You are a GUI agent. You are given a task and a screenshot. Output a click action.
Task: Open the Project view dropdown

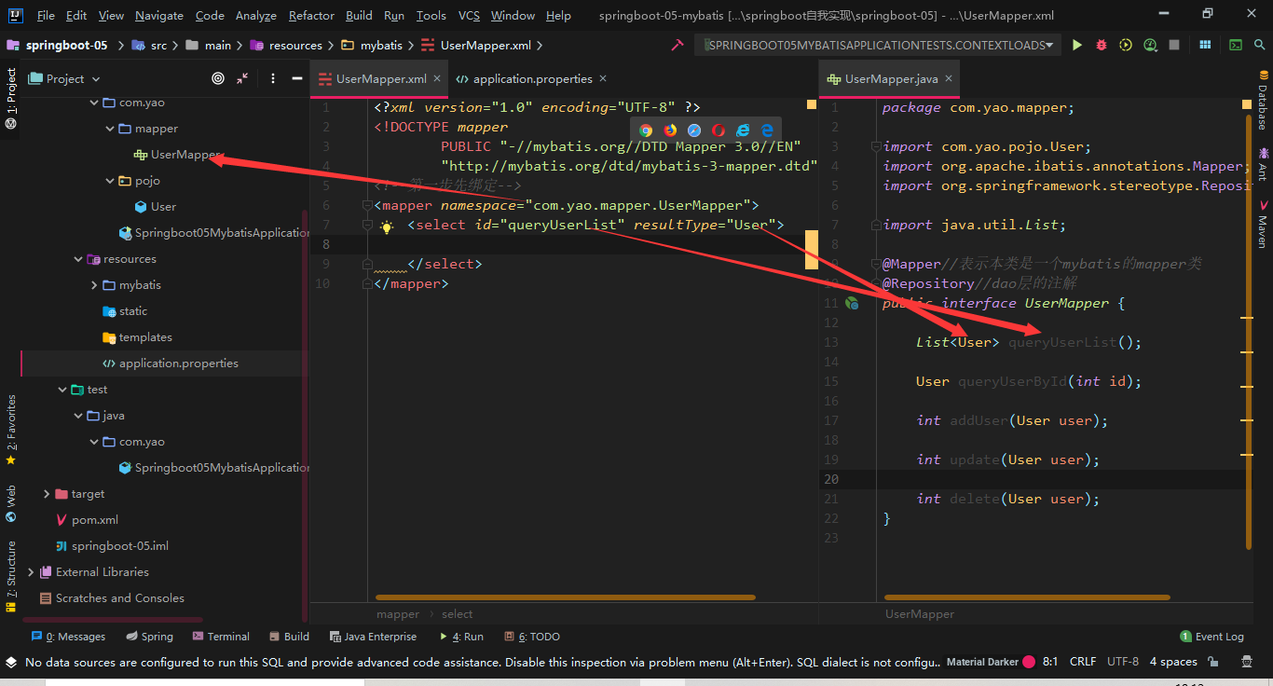65,79
